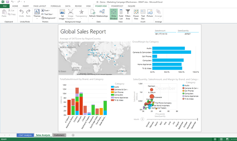
Task: Click the zoom out minus in status bar
Action: pyautogui.click(x=232, y=139)
